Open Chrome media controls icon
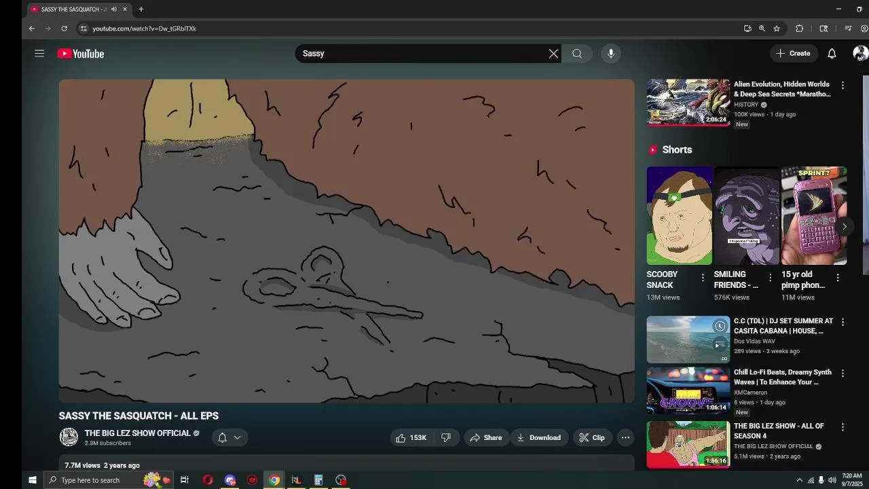This screenshot has width=869, height=489. pos(848,29)
